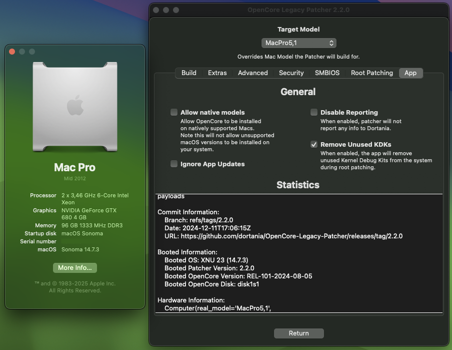Click More Info in About This Mac window
452x350 pixels.
click(75, 268)
